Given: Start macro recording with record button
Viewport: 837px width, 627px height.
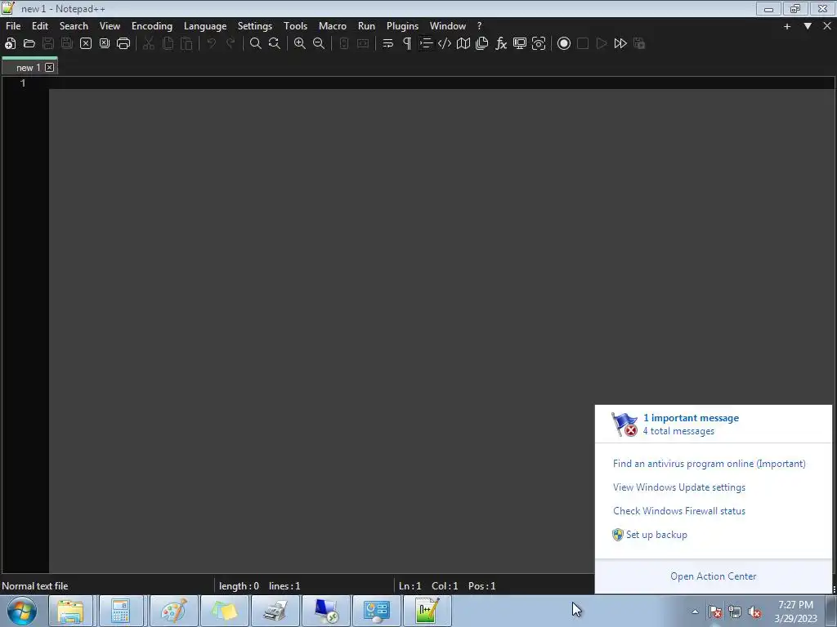Looking at the screenshot, I should click(564, 44).
